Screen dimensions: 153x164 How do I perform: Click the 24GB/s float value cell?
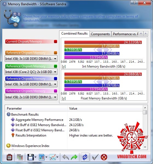tap(74, 130)
